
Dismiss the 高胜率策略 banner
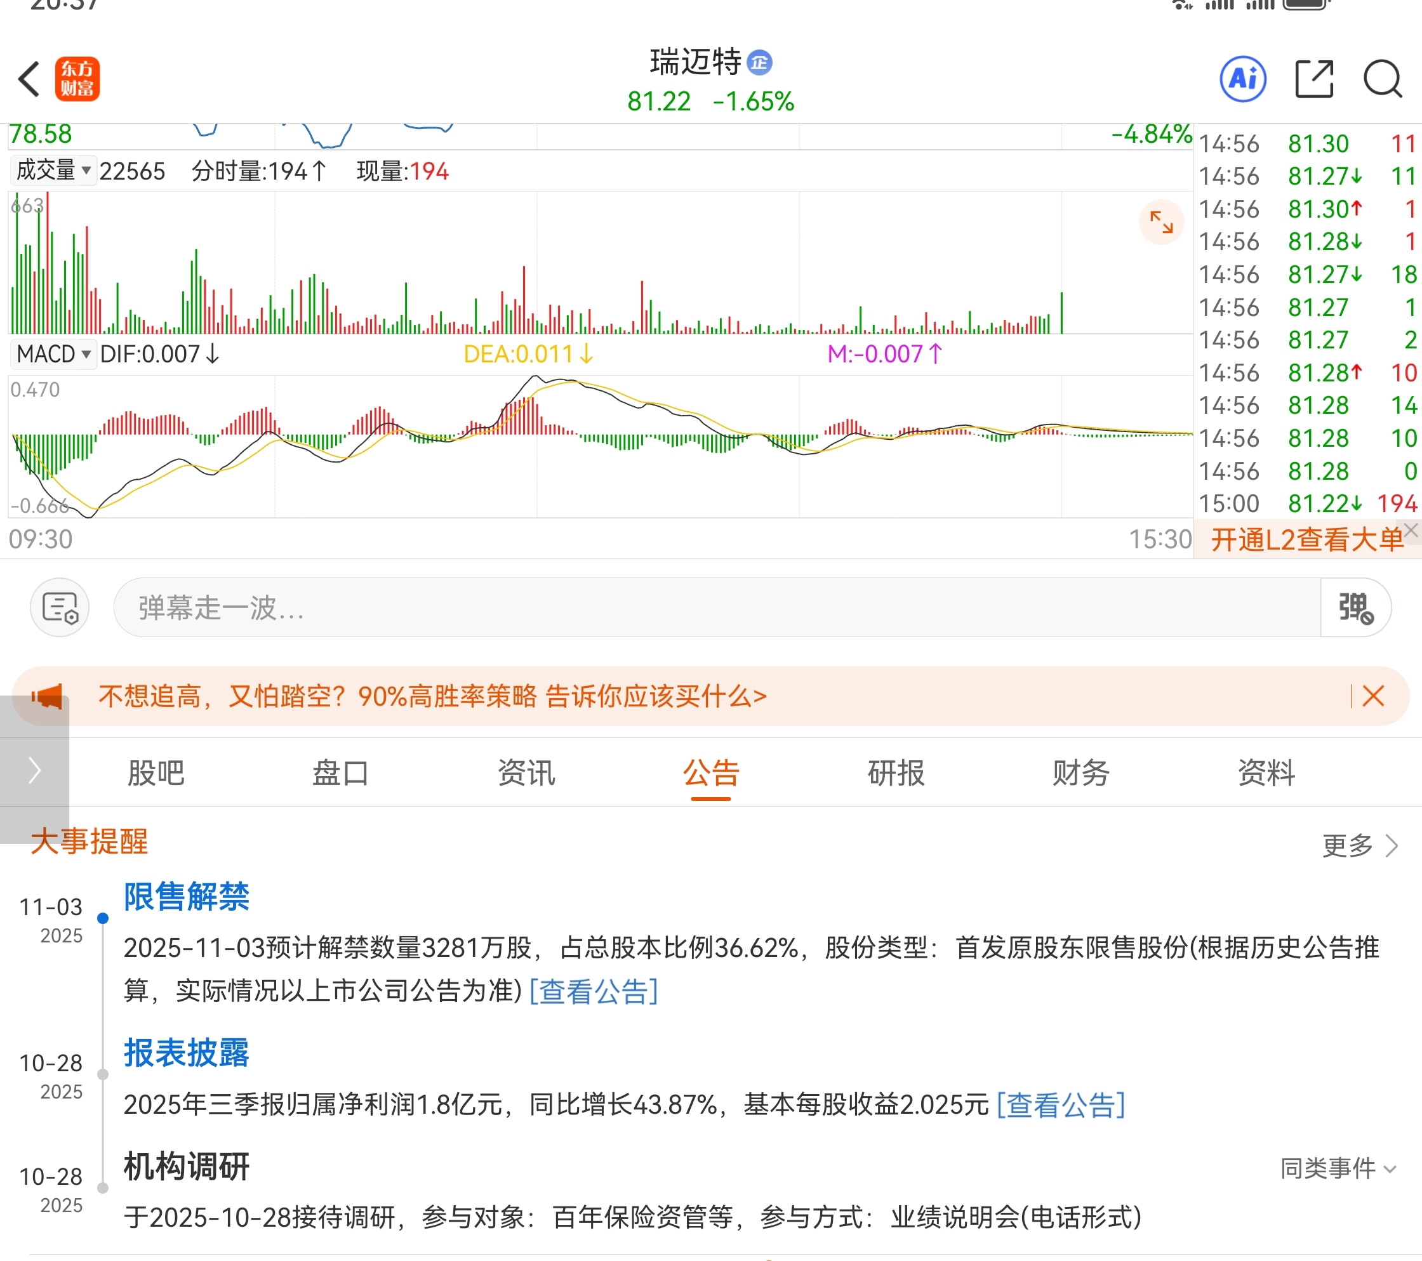coord(1372,696)
